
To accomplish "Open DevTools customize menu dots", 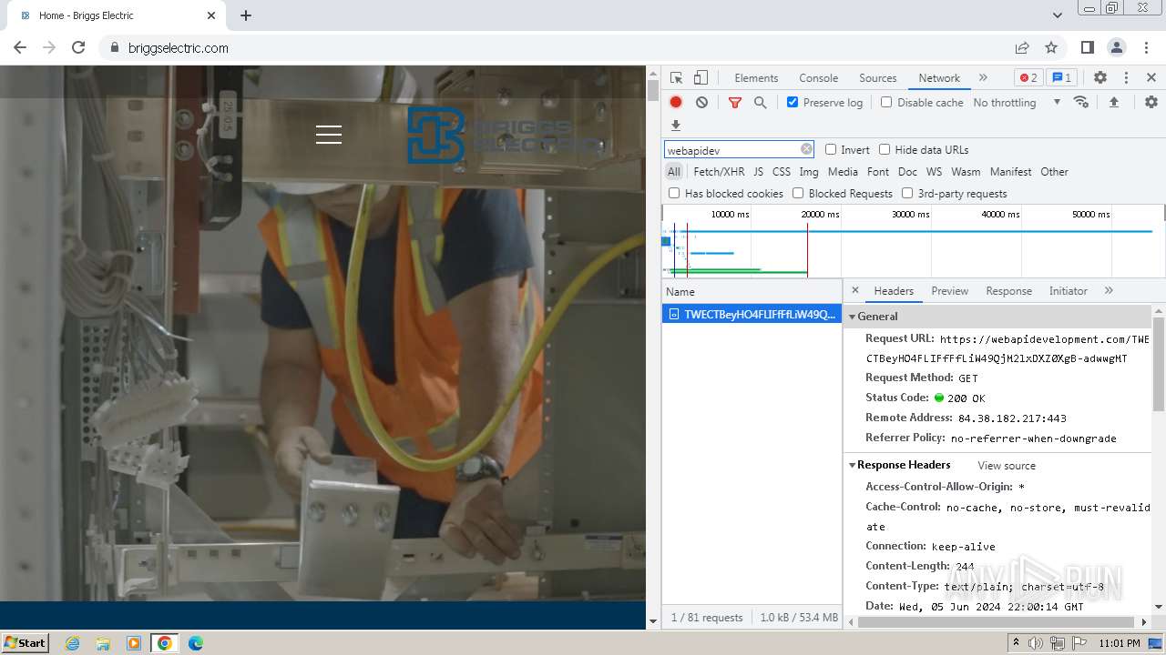I will coord(1126,77).
